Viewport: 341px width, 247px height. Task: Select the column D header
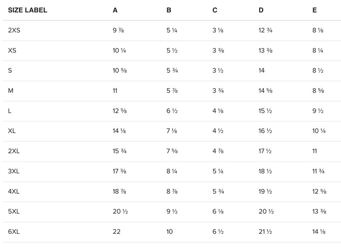click(x=261, y=10)
